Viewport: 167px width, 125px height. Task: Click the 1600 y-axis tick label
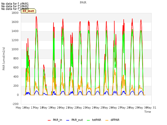click(x=15, y=22)
